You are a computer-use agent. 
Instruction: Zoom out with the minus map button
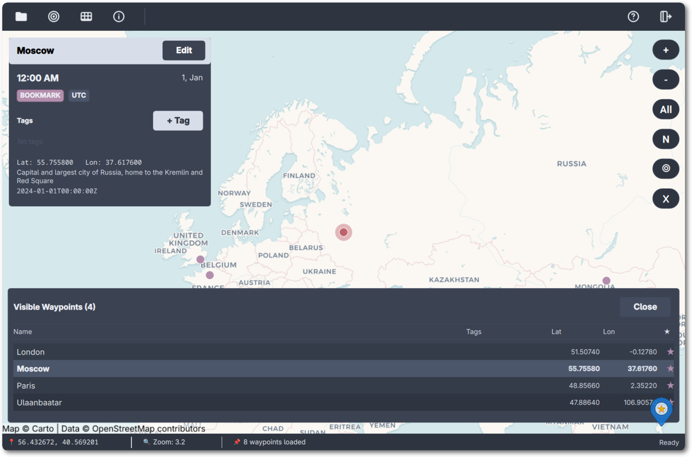(x=665, y=80)
